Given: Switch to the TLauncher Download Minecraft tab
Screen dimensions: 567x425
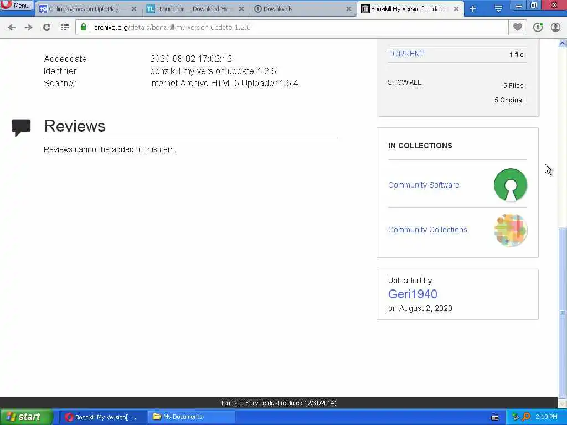Looking at the screenshot, I should pos(194,9).
